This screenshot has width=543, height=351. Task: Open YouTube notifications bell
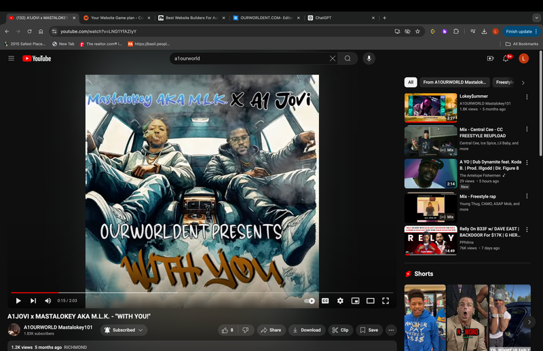[506, 58]
